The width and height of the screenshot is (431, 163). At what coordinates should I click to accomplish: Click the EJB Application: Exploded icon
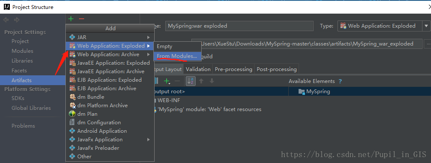pos(72,80)
